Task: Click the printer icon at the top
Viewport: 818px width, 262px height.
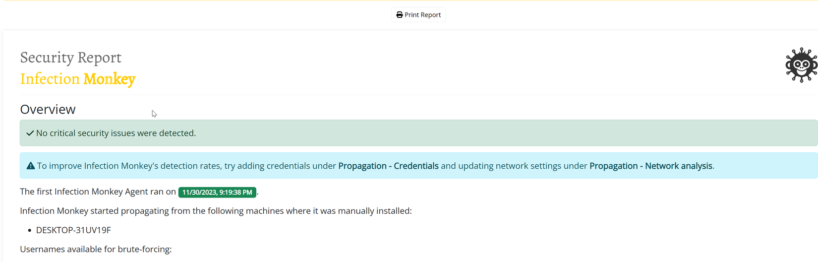Action: (400, 15)
